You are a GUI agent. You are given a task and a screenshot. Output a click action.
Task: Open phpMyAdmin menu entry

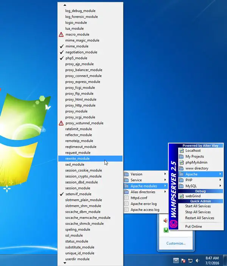pyautogui.click(x=201, y=162)
